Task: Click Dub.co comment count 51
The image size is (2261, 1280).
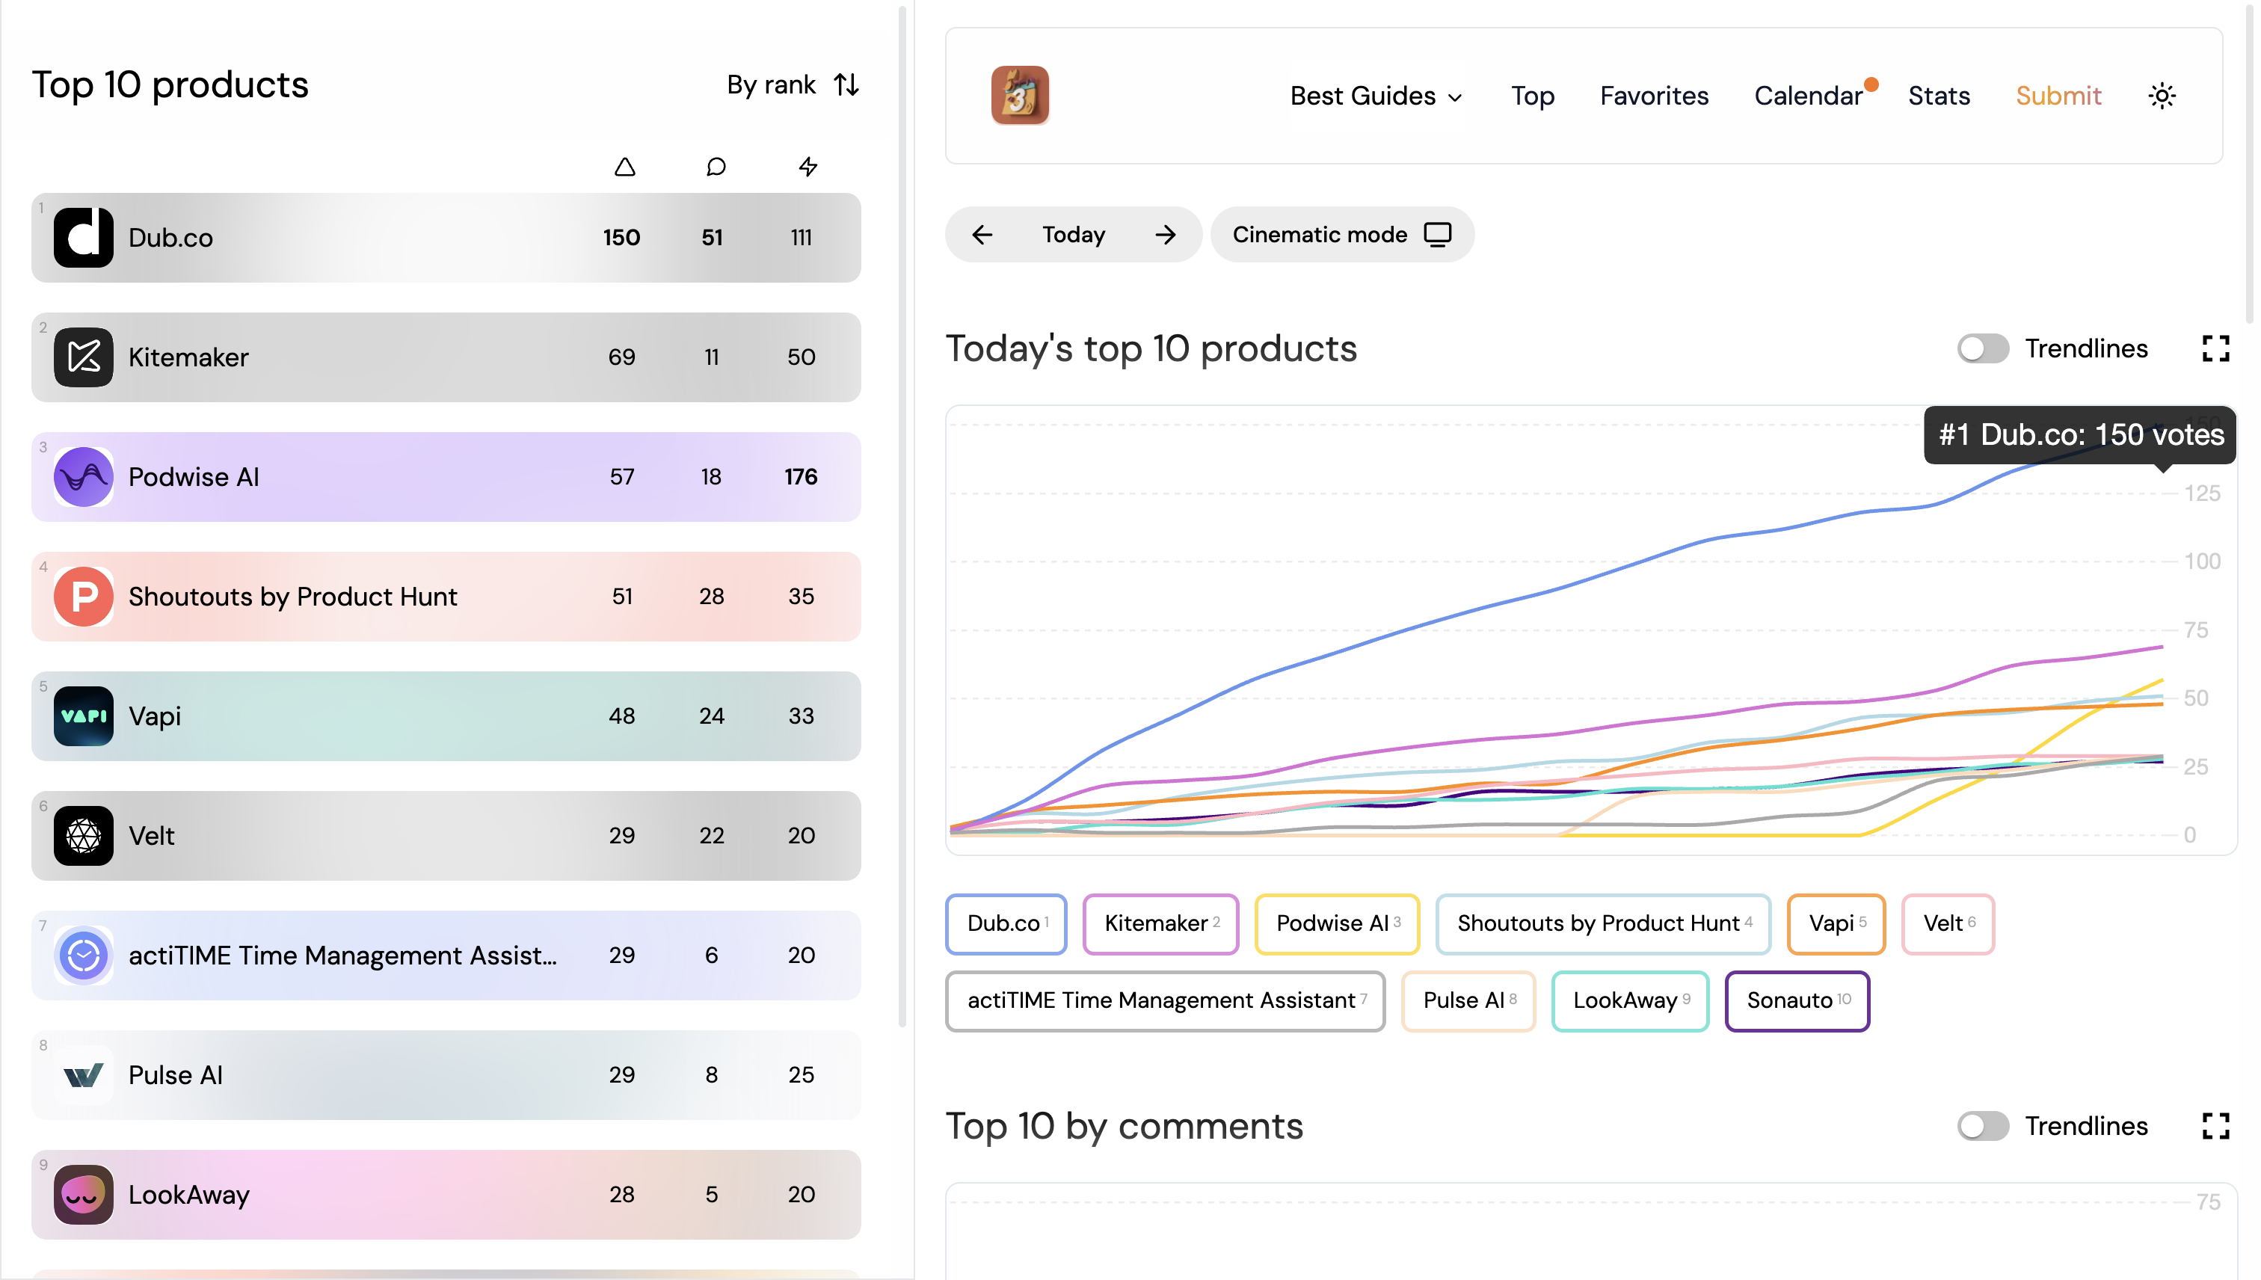Action: pos(712,237)
